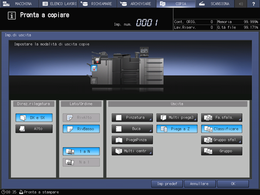Click the DX e SX booklet icon

pyautogui.click(x=23, y=118)
